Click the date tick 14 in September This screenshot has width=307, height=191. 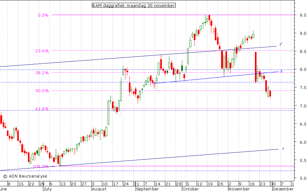tap(158, 184)
